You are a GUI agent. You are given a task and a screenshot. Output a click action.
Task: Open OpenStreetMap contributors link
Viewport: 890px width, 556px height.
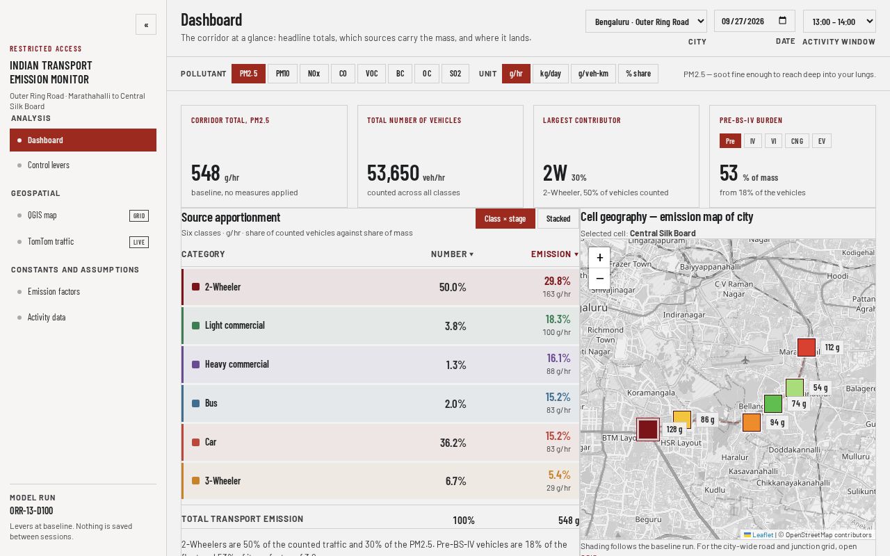coord(828,535)
